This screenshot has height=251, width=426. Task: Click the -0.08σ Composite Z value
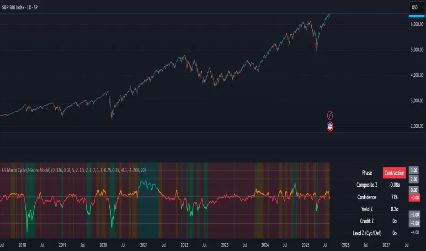[x=394, y=185]
